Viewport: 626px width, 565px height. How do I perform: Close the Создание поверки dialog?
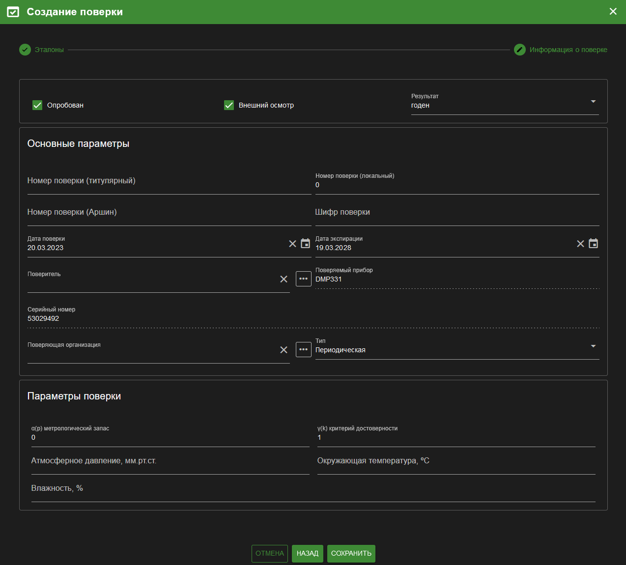click(x=613, y=11)
